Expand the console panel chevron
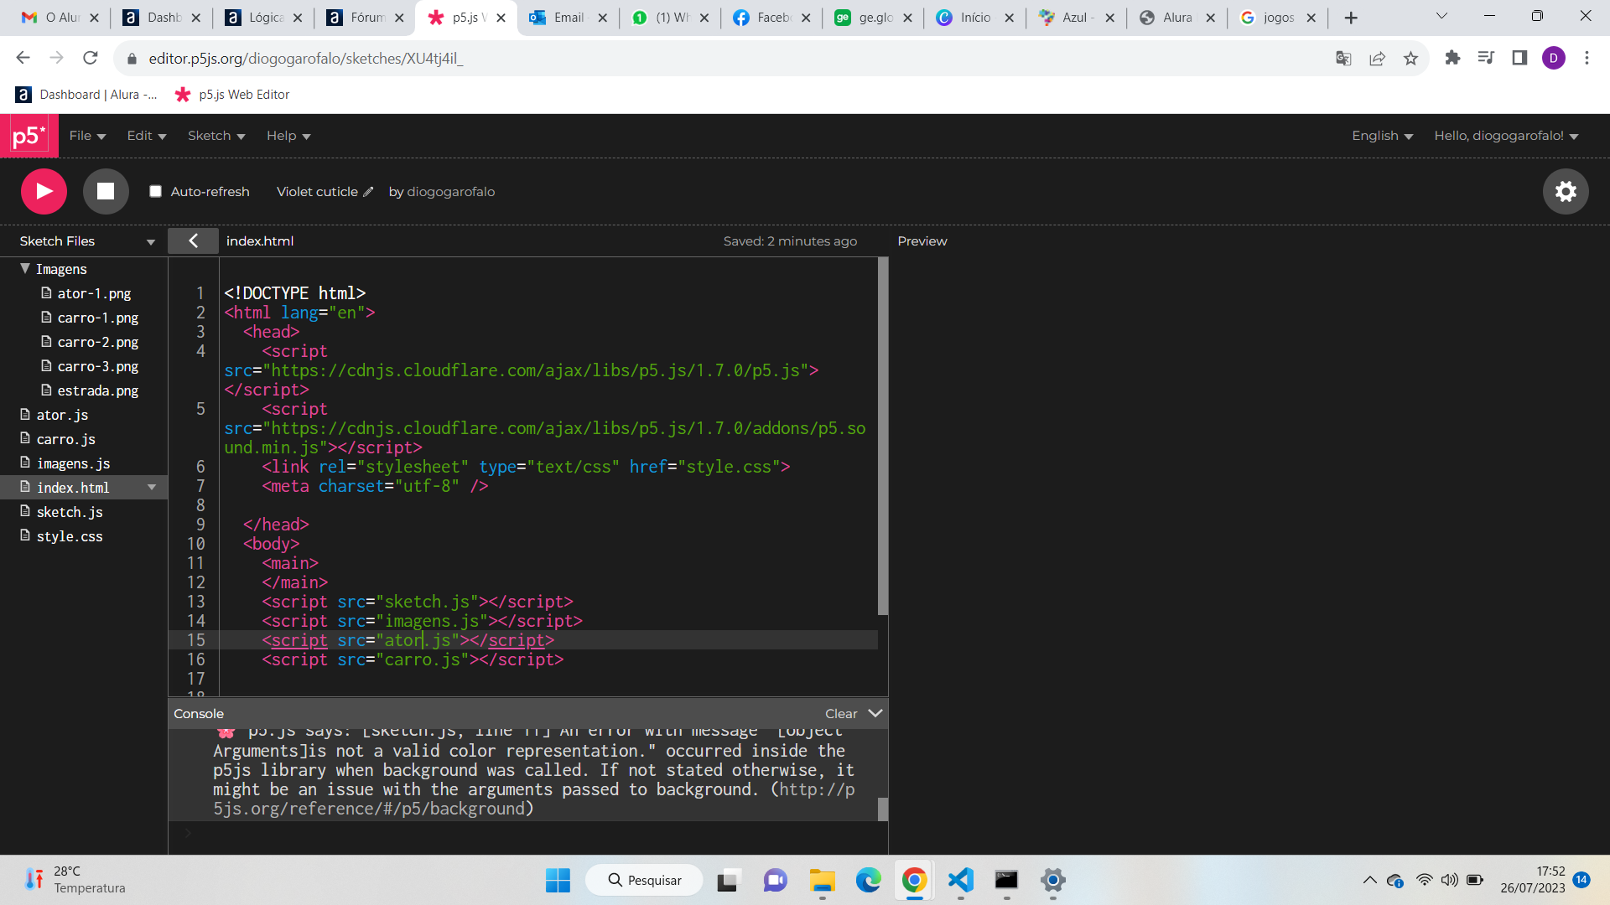The height and width of the screenshot is (905, 1610). (x=875, y=713)
